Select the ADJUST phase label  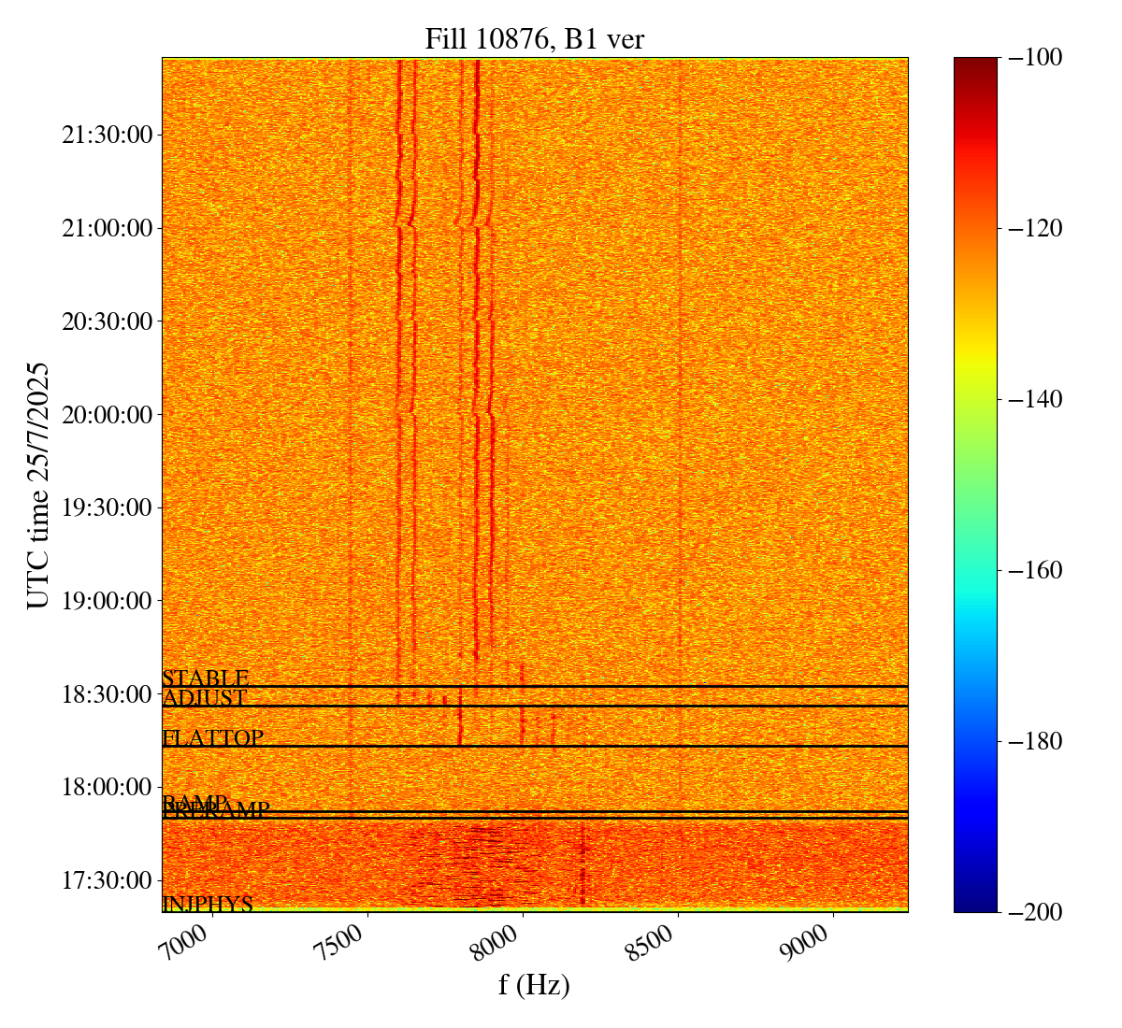[204, 698]
